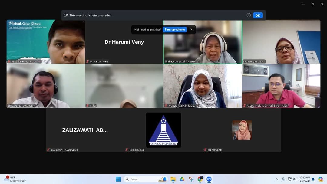Select Assoc. Prof. Azil Bahari Alias tile

[281, 86]
